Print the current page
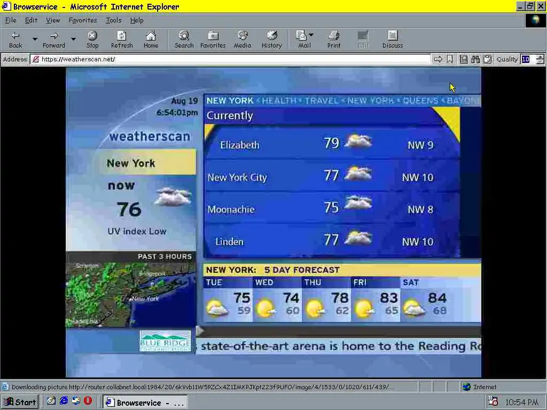This screenshot has height=410, width=547. pyautogui.click(x=334, y=40)
